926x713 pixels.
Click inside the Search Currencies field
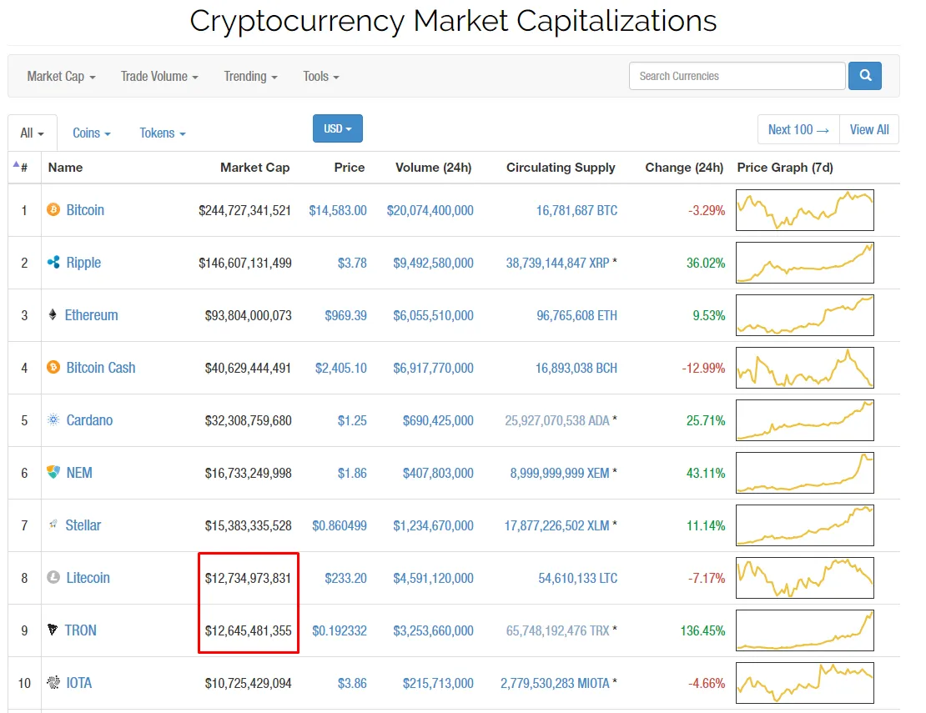coord(737,76)
